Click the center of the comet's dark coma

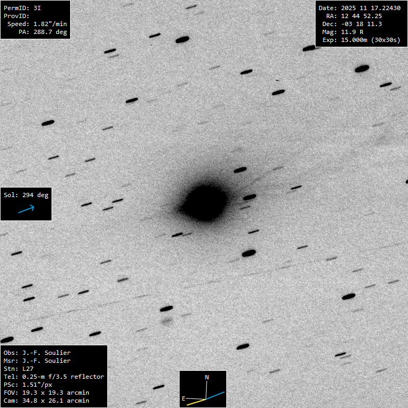click(205, 202)
